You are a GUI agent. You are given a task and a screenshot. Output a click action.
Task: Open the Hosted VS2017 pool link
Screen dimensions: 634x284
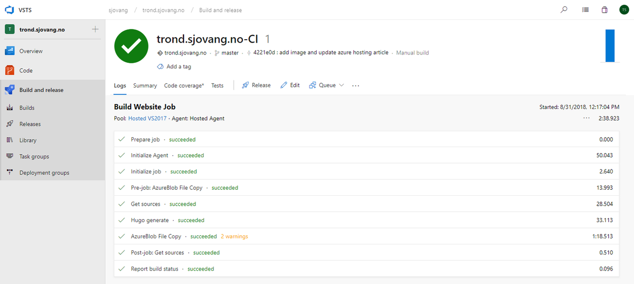[x=148, y=118]
